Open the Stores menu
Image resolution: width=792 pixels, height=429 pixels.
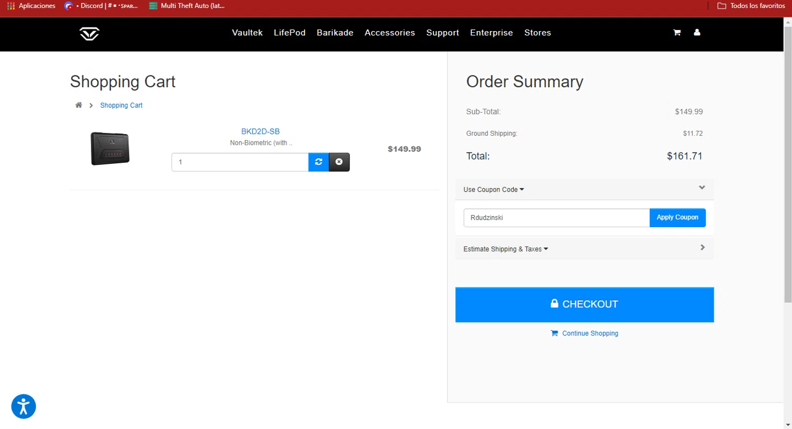pos(538,33)
